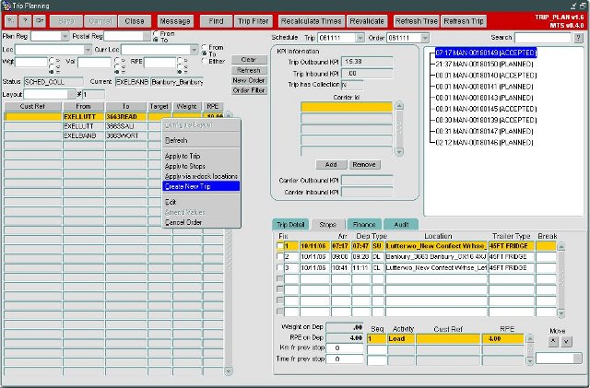Select the greater-than radio for Vol filter
The width and height of the screenshot is (590, 388).
[x=117, y=60]
